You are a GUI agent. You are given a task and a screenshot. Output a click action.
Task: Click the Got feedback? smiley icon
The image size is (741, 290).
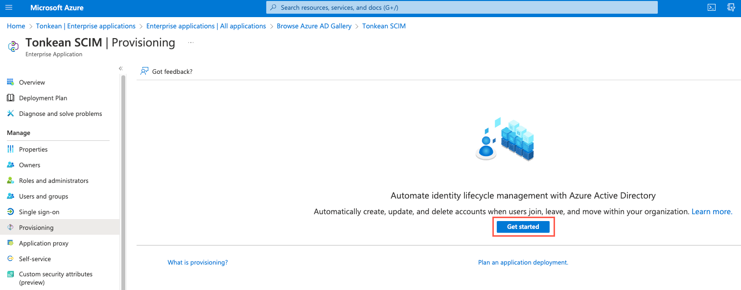click(x=144, y=71)
